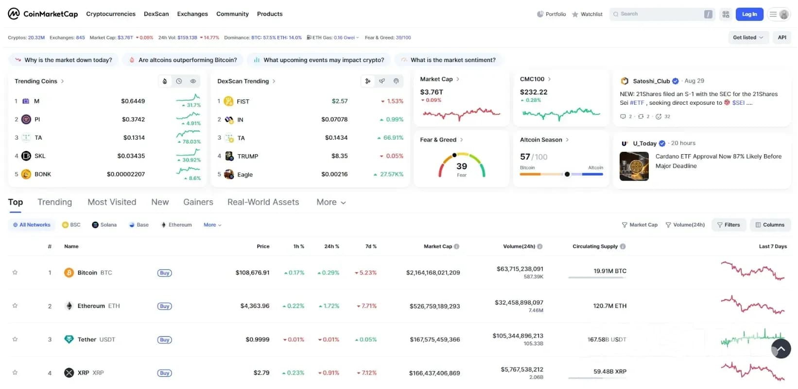Open the Get listed dropdown
This screenshot has height=389, width=798.
748,37
